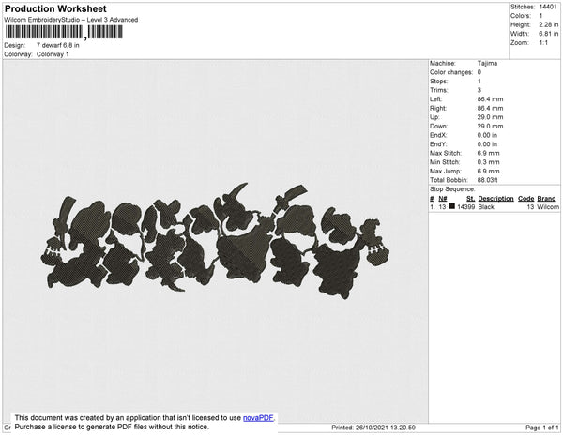The image size is (563, 435).
Task: Select the Height value 2.28 in
Action: (548, 24)
